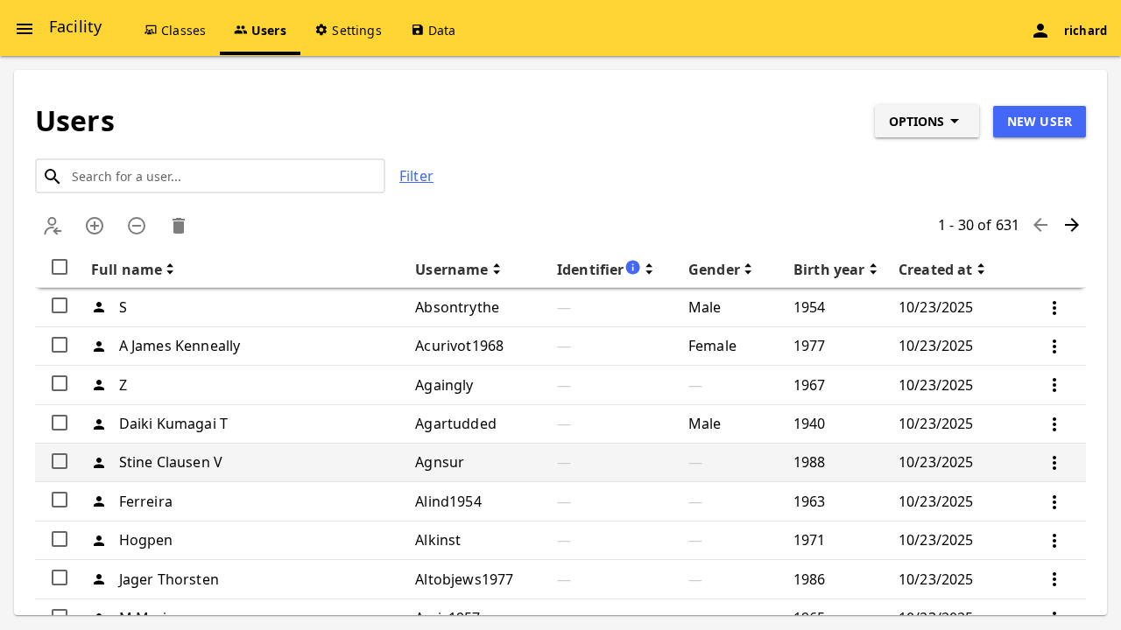Open the richard profile menu
The width and height of the screenshot is (1121, 630).
tap(1069, 31)
